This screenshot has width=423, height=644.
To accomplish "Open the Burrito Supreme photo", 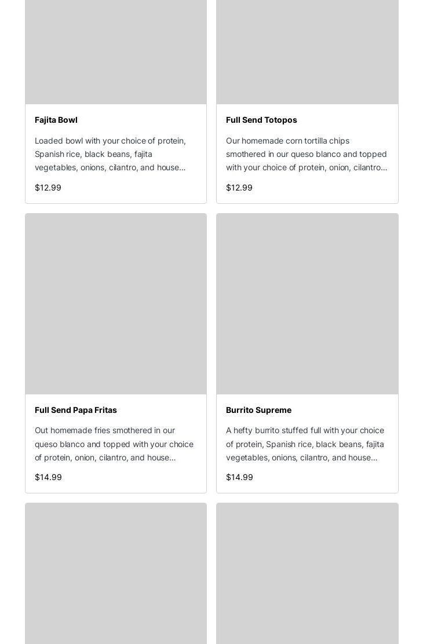I will [x=307, y=304].
